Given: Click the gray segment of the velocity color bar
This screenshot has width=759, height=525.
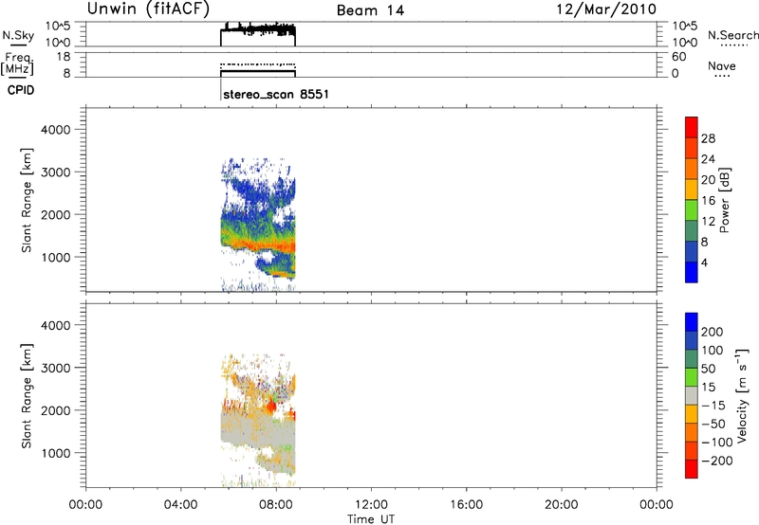Looking at the screenshot, I should [x=692, y=395].
